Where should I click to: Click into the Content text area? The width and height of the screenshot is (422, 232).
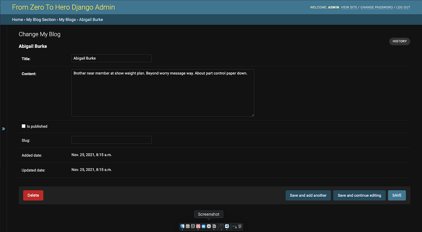click(163, 93)
